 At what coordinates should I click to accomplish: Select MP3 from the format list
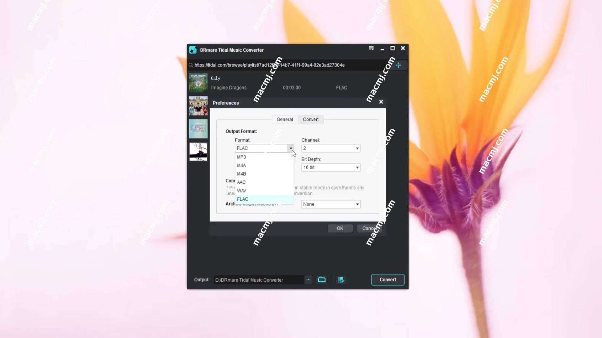click(x=264, y=157)
